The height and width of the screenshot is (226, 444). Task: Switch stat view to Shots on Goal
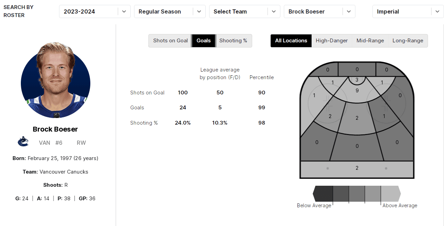[170, 41]
